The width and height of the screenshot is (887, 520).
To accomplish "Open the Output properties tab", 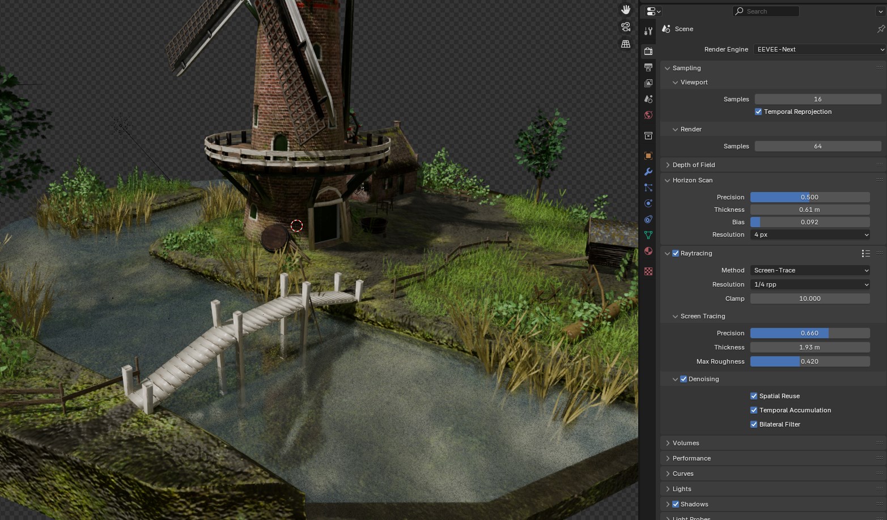I will pyautogui.click(x=648, y=67).
